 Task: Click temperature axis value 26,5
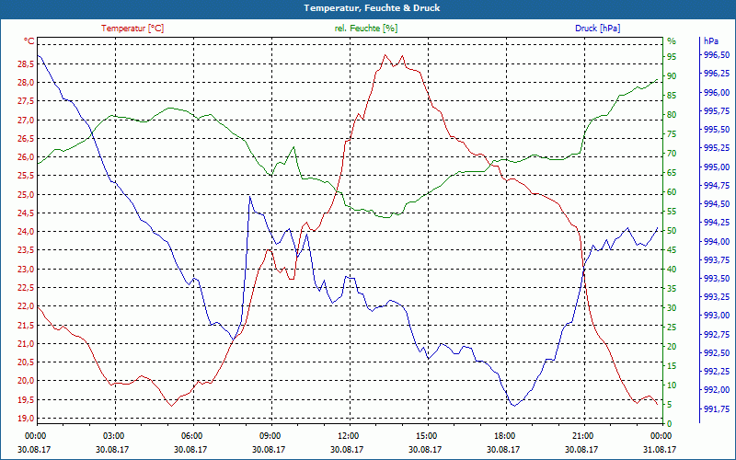26,139
